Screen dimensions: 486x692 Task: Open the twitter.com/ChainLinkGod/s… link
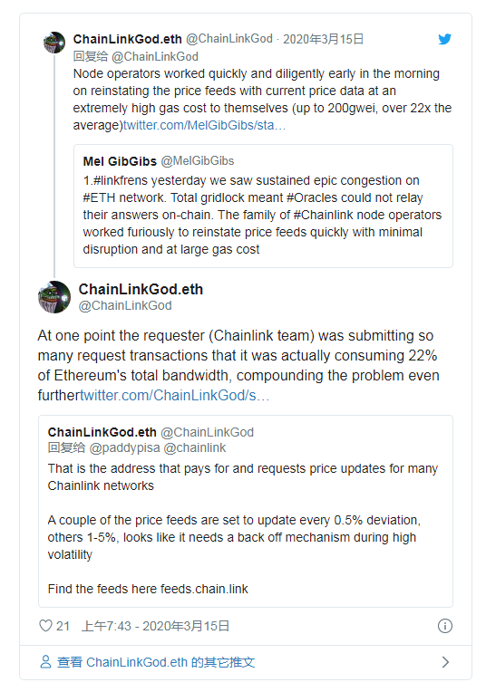pyautogui.click(x=175, y=395)
